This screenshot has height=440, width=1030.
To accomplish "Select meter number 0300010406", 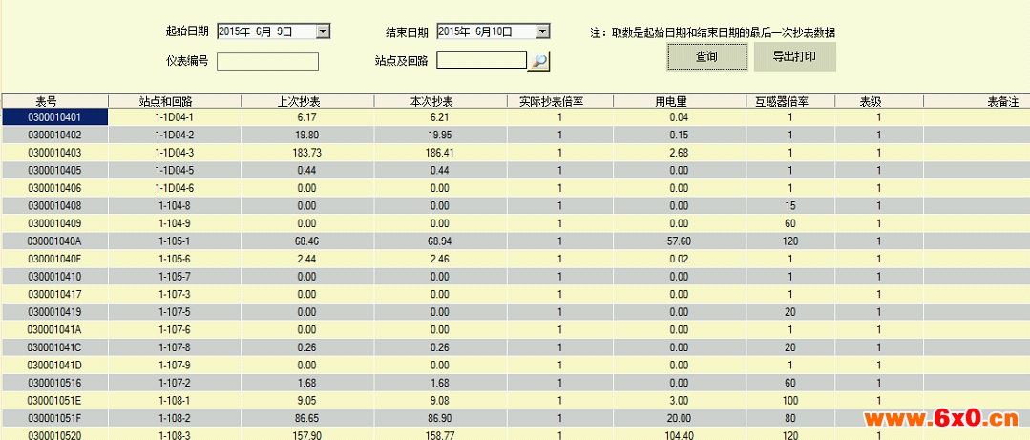I will tap(54, 188).
